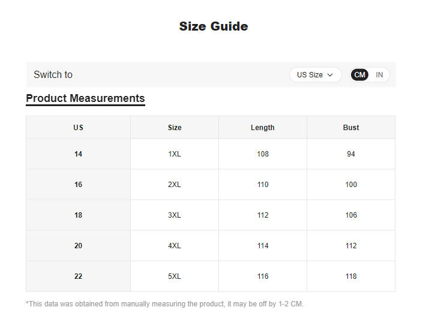This screenshot has height=310, width=429.
Task: Click the 118 bust value
Action: click(351, 276)
